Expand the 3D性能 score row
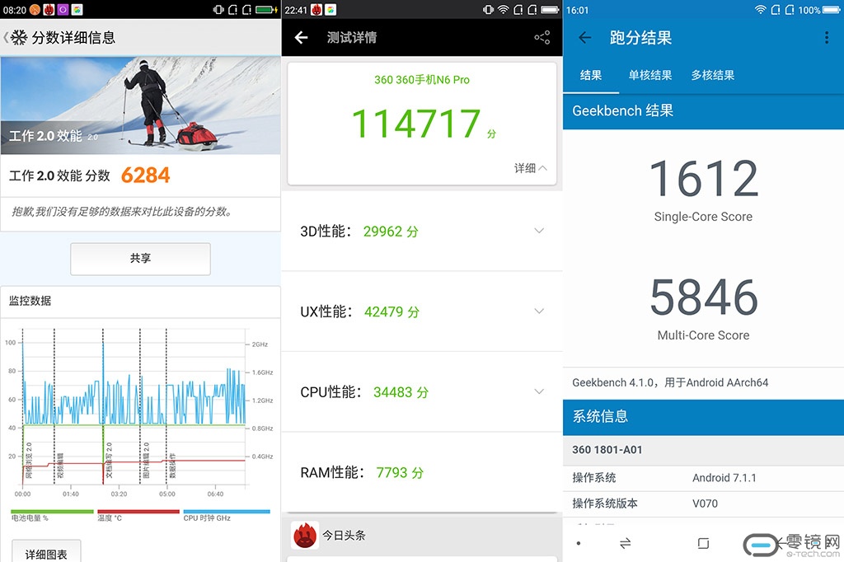The width and height of the screenshot is (844, 562). 539,231
